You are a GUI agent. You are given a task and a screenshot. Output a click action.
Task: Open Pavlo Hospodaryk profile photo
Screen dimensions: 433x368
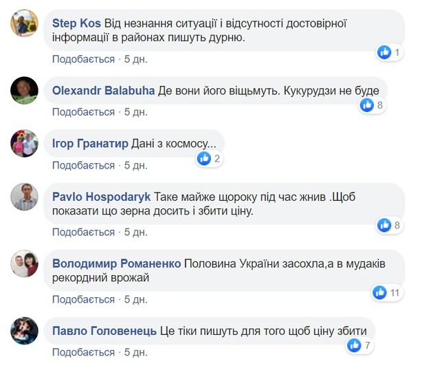pos(24,197)
